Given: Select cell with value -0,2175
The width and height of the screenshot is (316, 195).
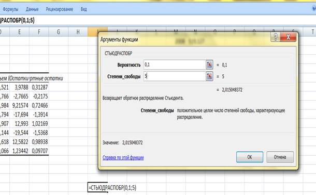Looking at the screenshot, I should [x=39, y=96].
